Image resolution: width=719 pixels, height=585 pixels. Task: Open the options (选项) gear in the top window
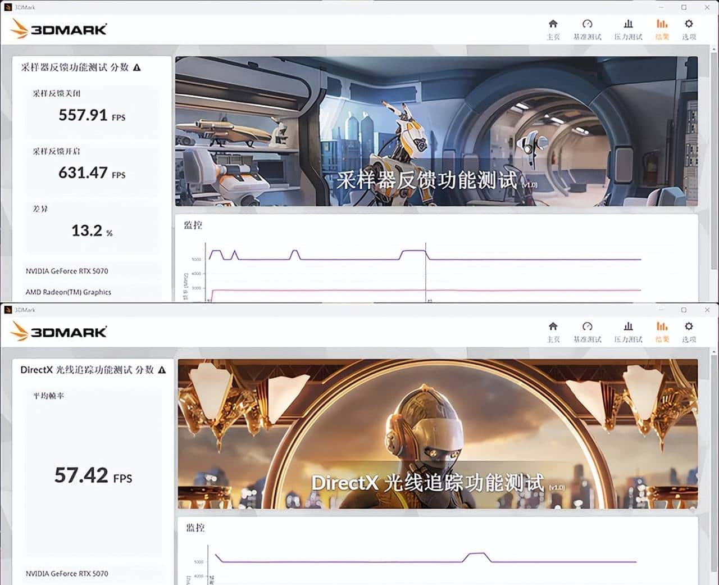pyautogui.click(x=689, y=29)
